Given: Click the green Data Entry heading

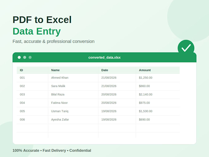Looking at the screenshot, I should tap(37, 31).
